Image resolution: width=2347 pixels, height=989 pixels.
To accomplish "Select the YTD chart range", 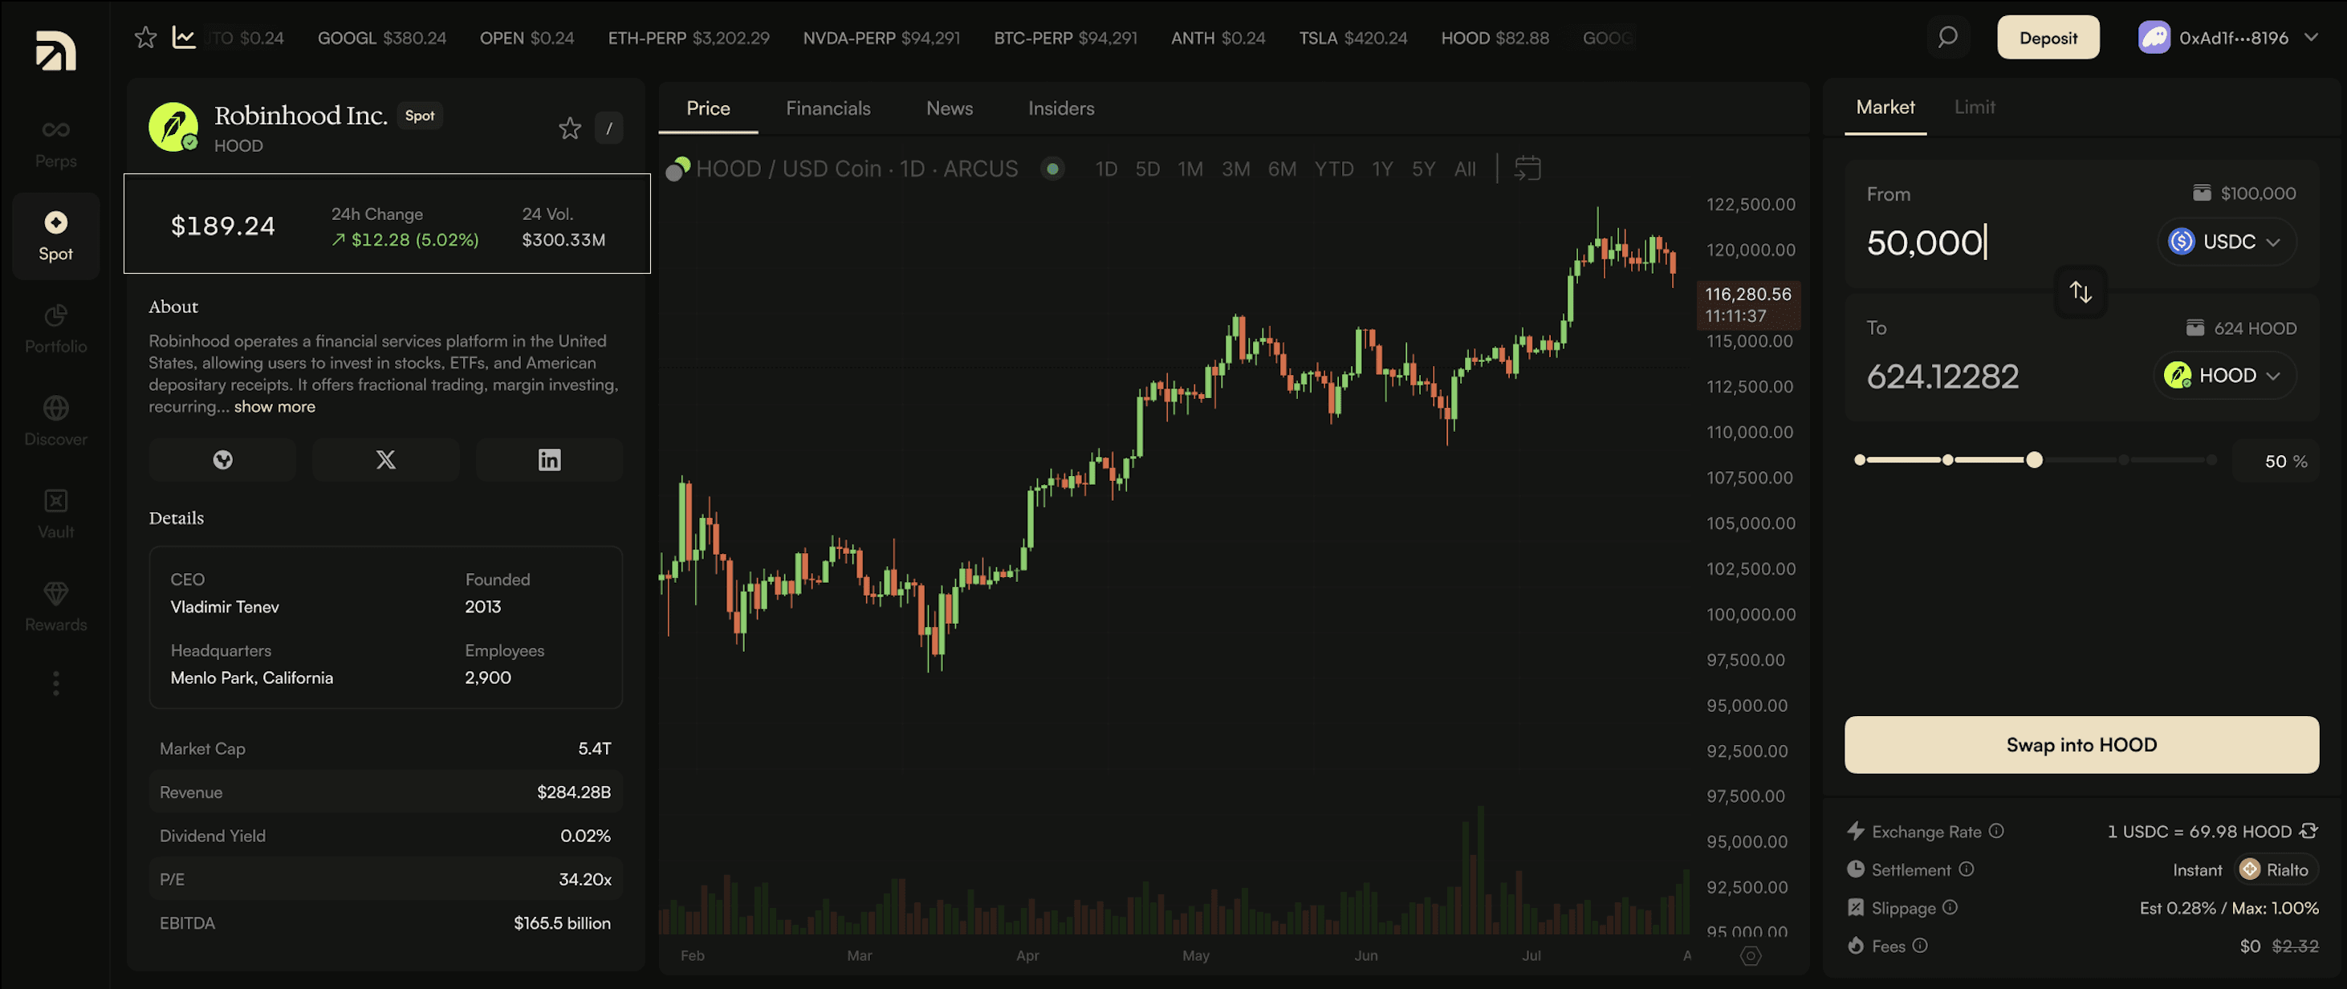I will (1334, 169).
